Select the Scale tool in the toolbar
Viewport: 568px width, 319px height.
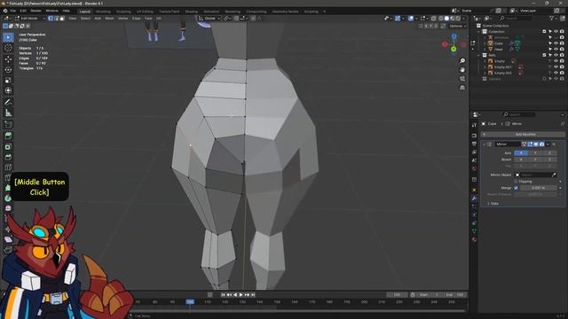(8, 80)
